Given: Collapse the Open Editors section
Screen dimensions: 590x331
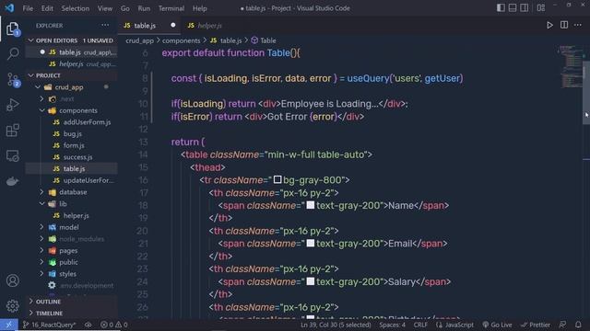Looking at the screenshot, I should tap(31, 40).
